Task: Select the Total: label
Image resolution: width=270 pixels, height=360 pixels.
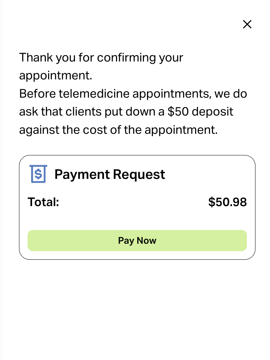Action: coord(43,202)
